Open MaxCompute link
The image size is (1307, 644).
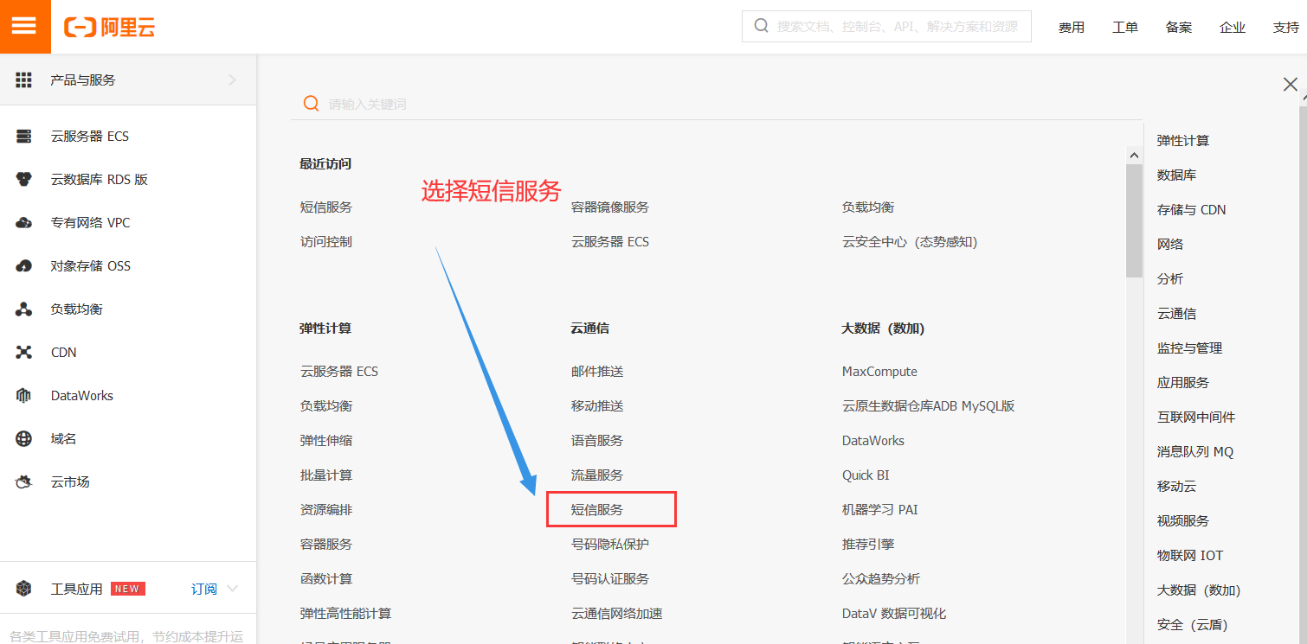[x=879, y=371]
